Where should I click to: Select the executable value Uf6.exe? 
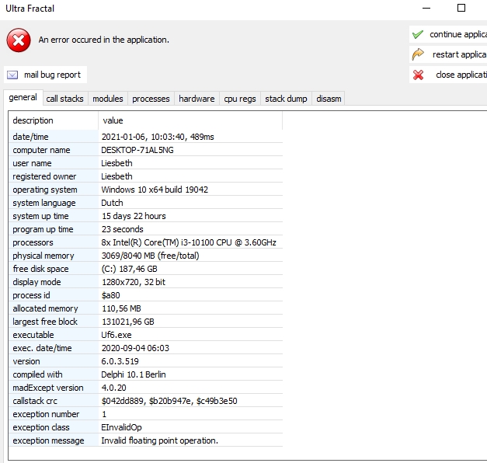coord(117,335)
